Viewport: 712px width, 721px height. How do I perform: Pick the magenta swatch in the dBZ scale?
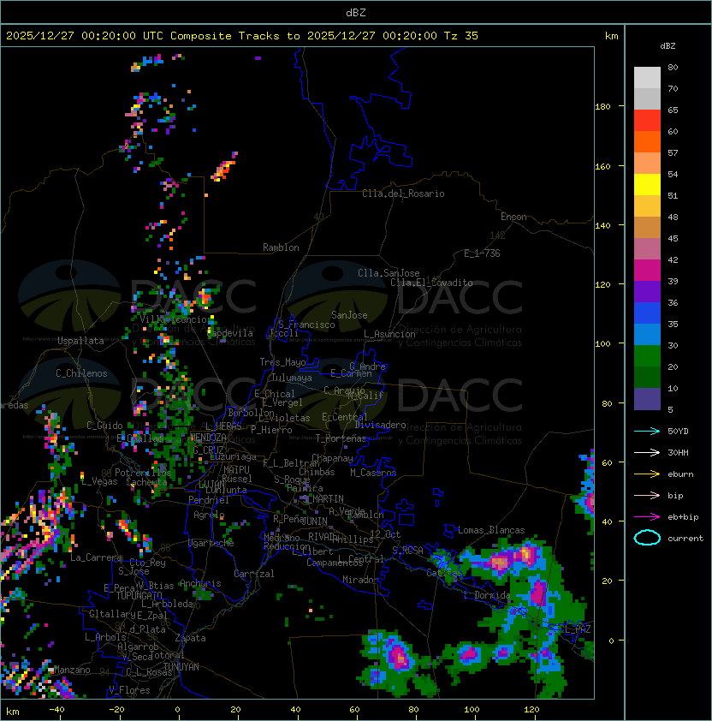pyautogui.click(x=647, y=271)
